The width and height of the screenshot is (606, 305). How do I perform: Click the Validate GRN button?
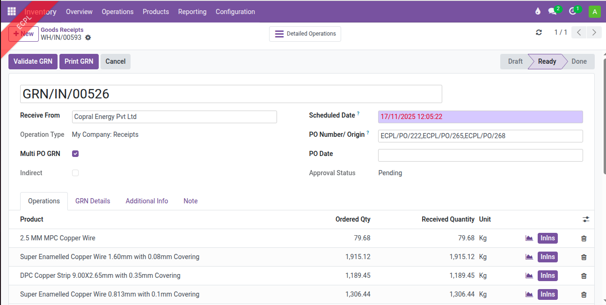pos(33,61)
